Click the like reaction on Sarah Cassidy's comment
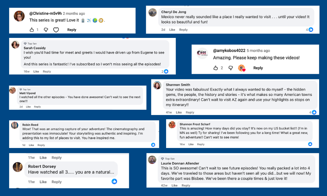This screenshot has width=327, height=196. coord(166,72)
